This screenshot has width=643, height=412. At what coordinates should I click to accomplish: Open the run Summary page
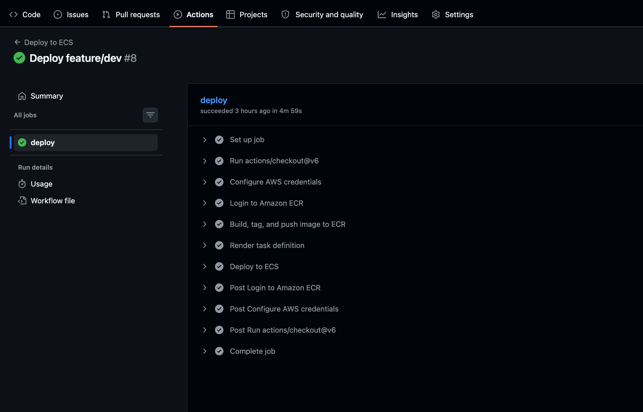point(86,96)
